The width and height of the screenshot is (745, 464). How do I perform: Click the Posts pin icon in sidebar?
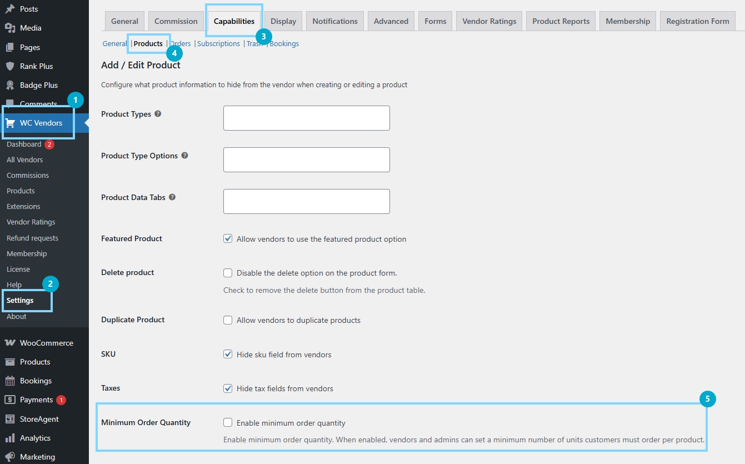pos(10,9)
